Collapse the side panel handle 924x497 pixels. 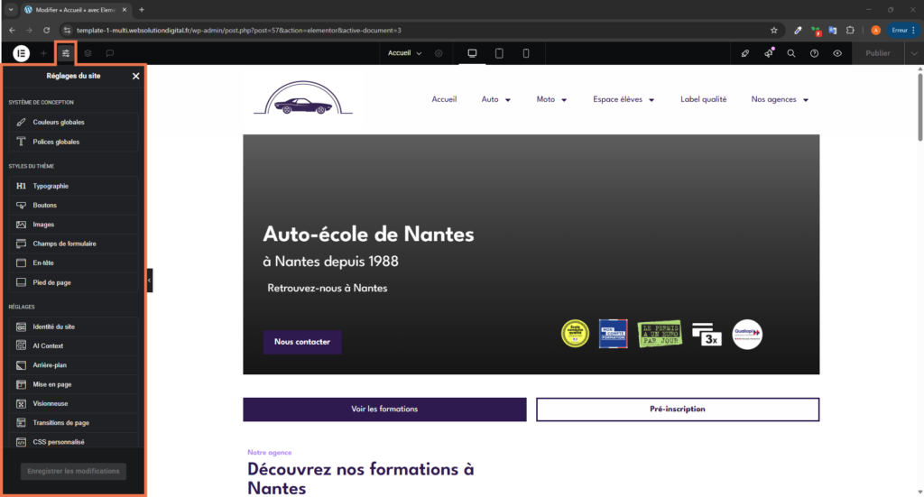[x=150, y=281]
